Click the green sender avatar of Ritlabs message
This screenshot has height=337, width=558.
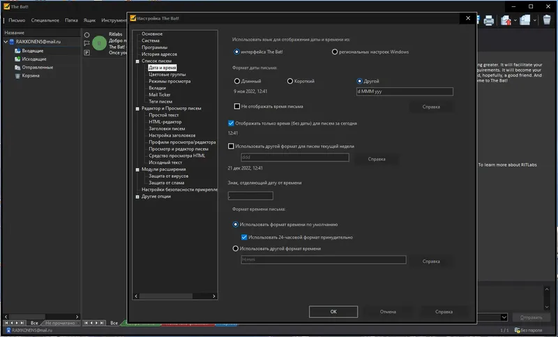[x=99, y=43]
